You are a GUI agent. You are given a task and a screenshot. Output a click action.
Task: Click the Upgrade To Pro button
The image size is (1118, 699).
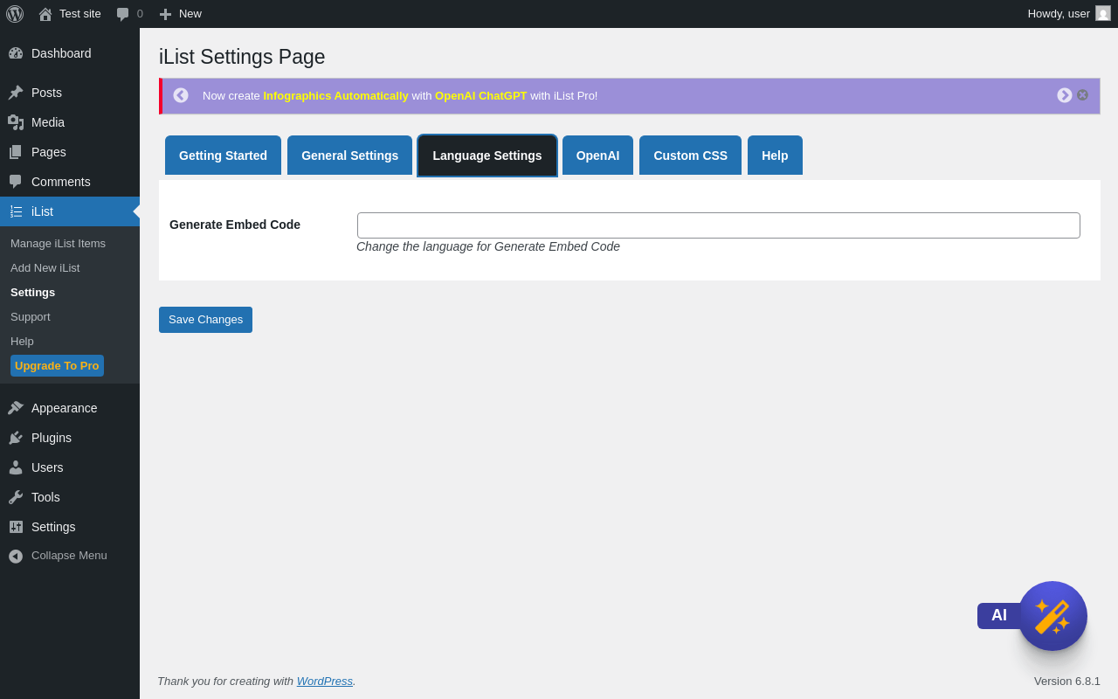tap(57, 366)
